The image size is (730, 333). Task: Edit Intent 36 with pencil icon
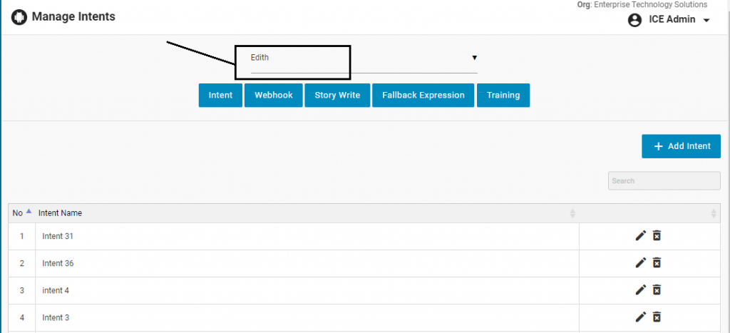[x=640, y=263]
